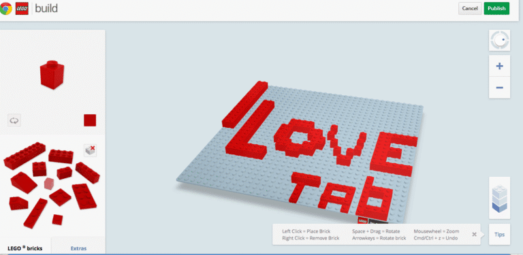
Task: Pick the small 1x2 brick
Action: point(65,173)
